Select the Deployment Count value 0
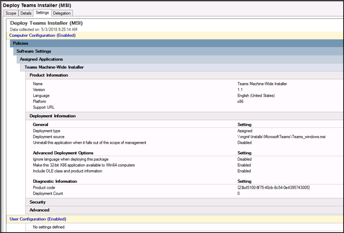Image resolution: width=344 pixels, height=233 pixels. 239,194
